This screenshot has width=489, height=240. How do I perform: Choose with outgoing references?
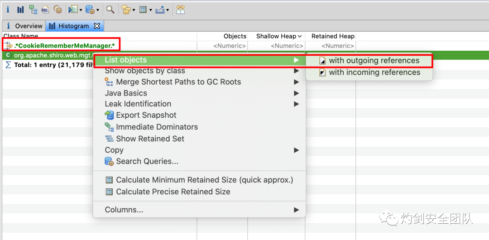point(369,61)
